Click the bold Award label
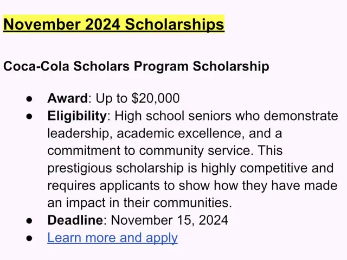 [67, 98]
